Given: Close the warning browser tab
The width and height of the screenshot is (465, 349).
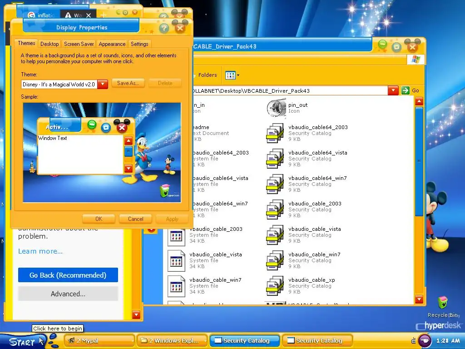Looking at the screenshot, I should click(89, 15).
